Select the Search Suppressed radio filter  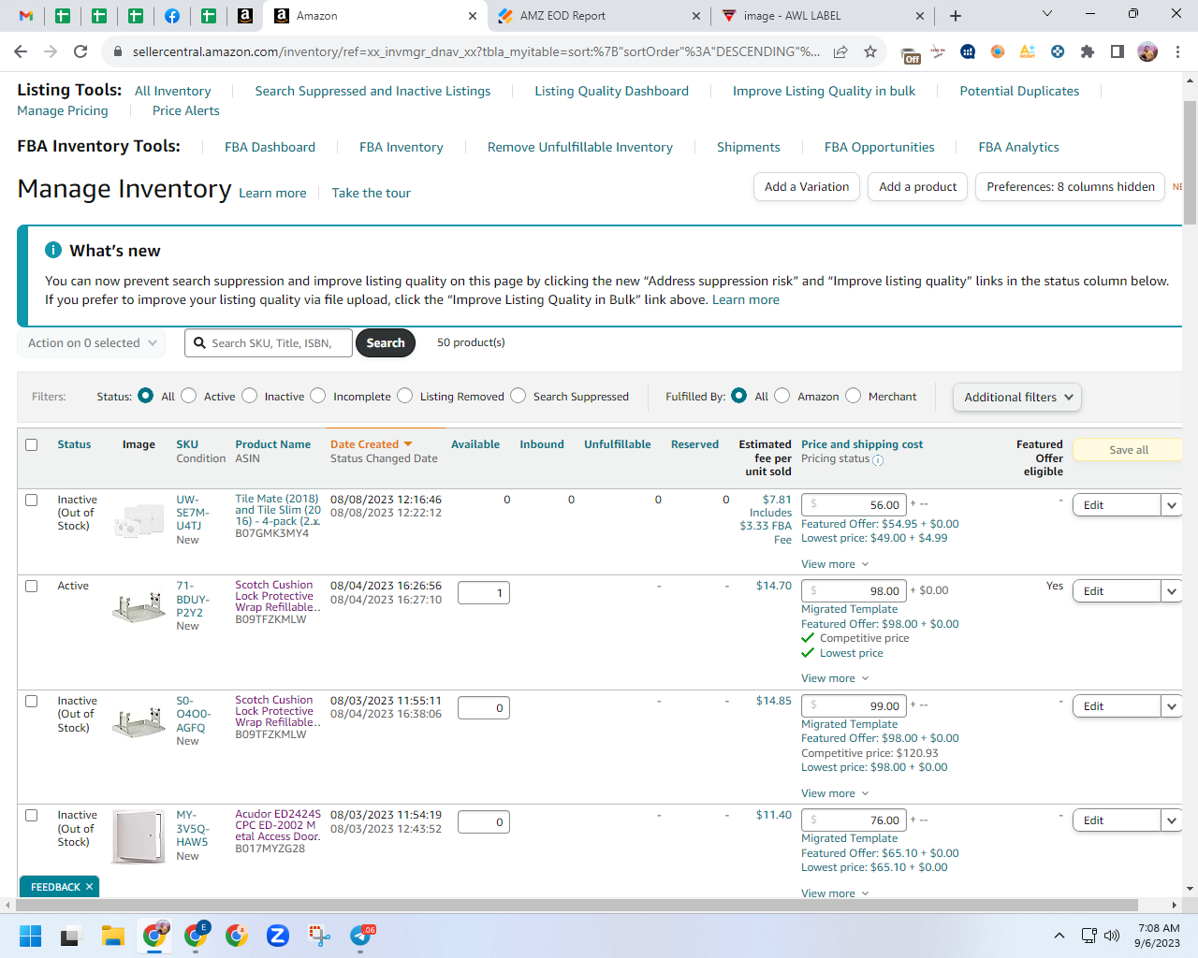click(519, 396)
